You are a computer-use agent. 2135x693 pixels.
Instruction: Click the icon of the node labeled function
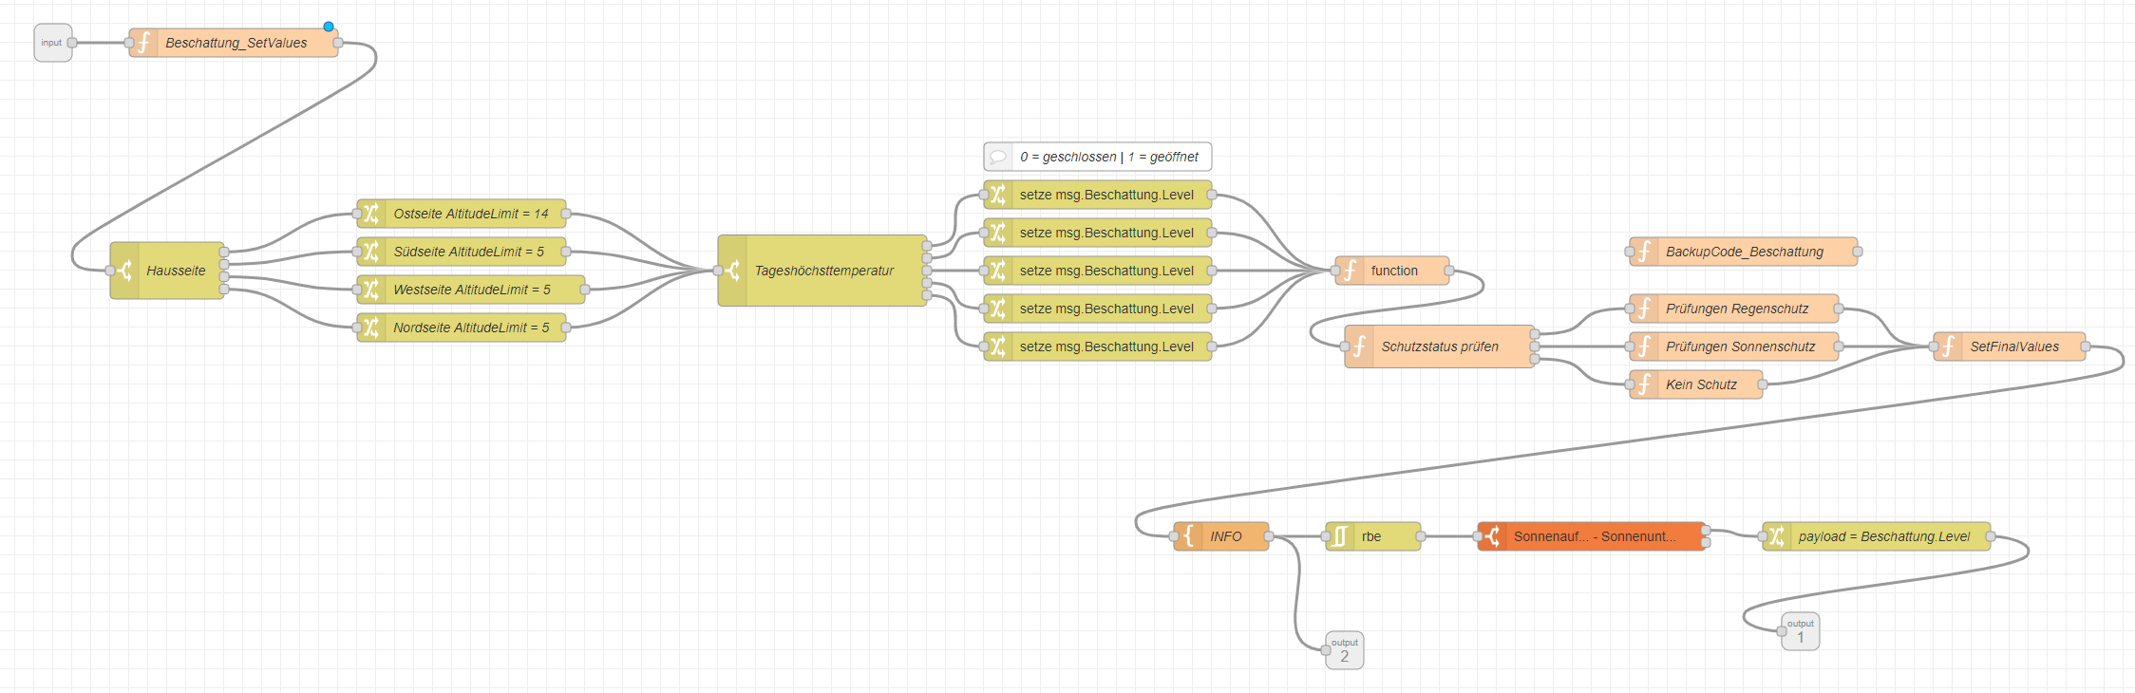pos(1350,271)
